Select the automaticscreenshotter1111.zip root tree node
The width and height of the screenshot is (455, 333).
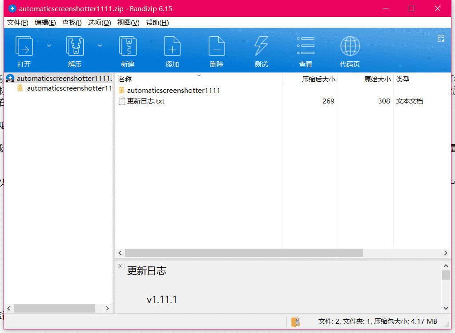click(x=59, y=79)
